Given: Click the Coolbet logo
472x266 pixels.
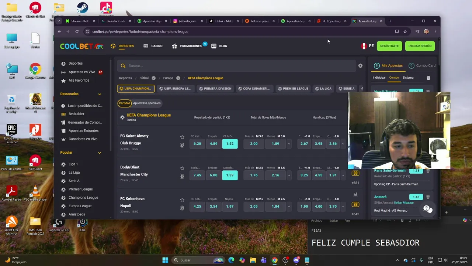Looking at the screenshot, I should tap(81, 46).
